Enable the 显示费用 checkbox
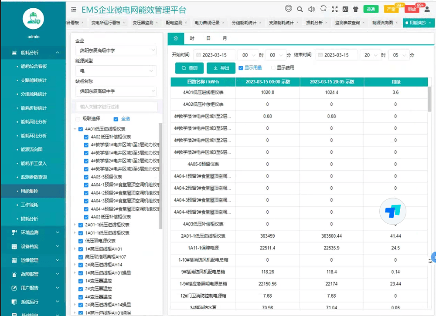Viewport: 436px width, 316px height. click(273, 68)
